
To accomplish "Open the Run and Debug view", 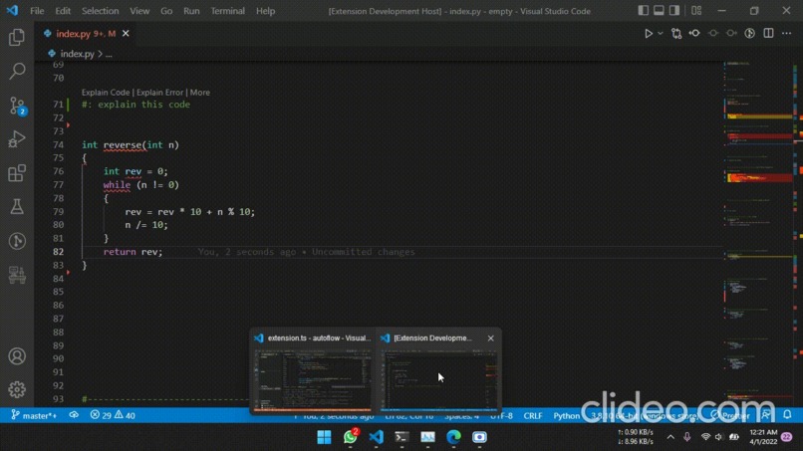I will tap(17, 139).
